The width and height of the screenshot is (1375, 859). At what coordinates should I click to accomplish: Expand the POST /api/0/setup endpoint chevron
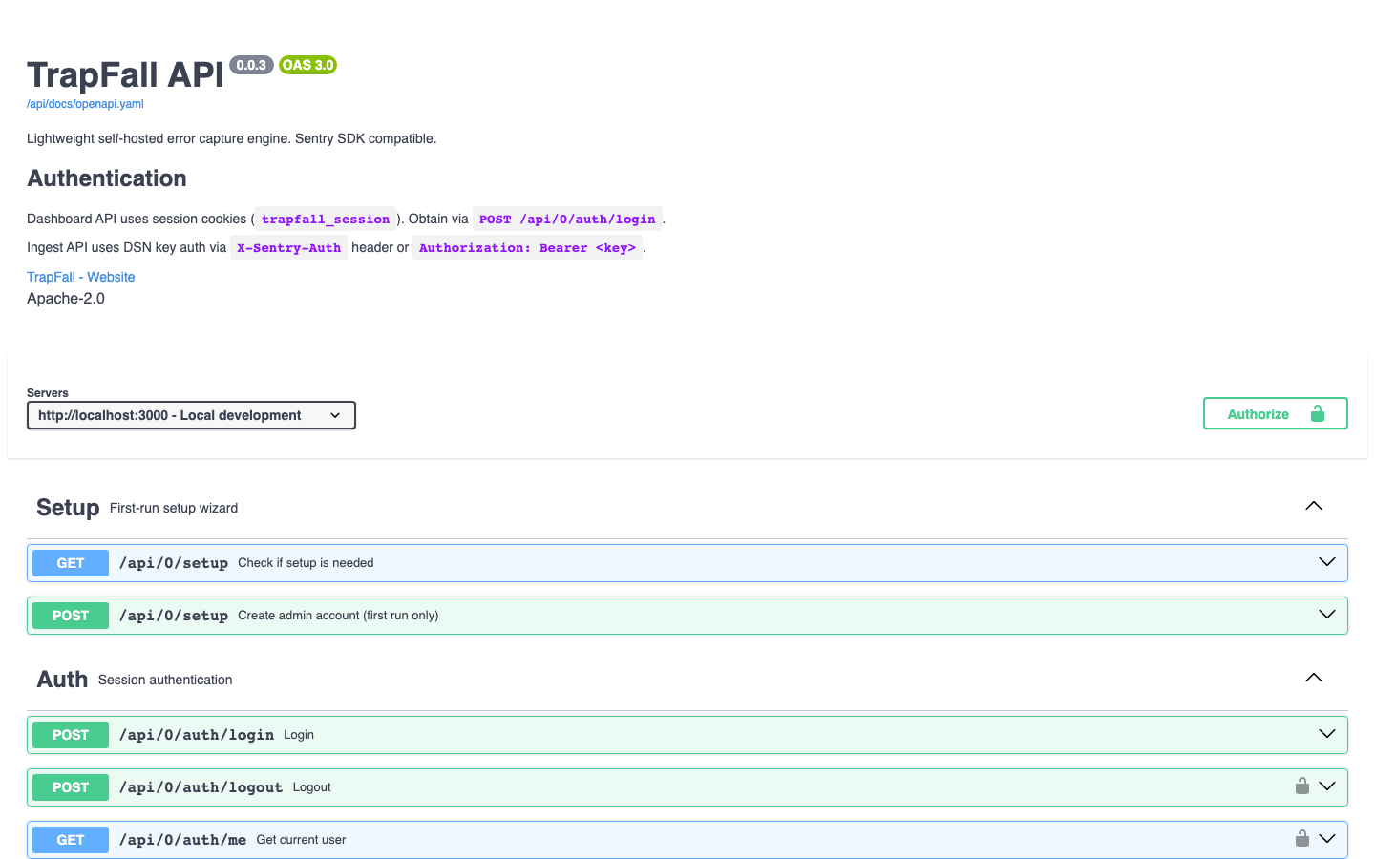(x=1327, y=615)
